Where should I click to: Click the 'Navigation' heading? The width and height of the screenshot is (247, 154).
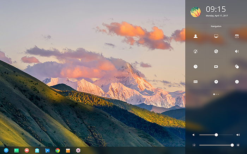[x=216, y=26]
